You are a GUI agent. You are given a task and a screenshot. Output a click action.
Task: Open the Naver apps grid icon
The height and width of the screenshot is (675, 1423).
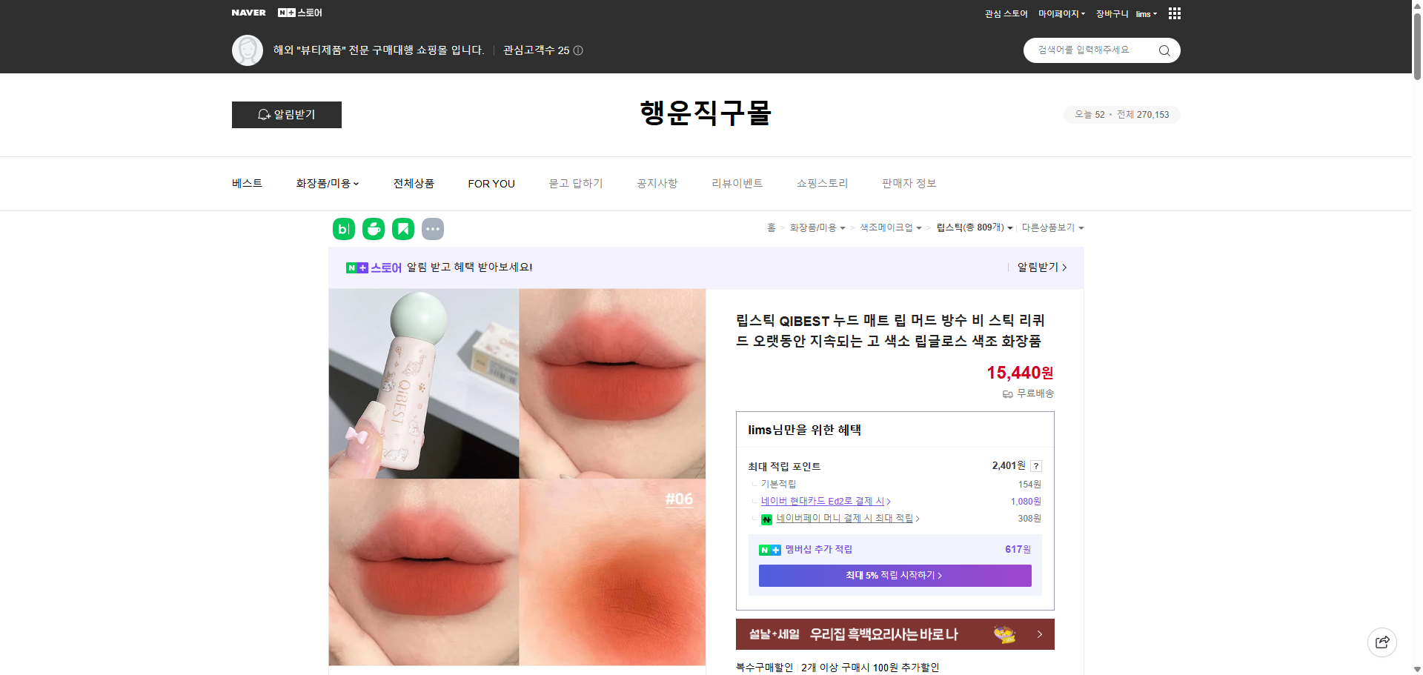1174,13
